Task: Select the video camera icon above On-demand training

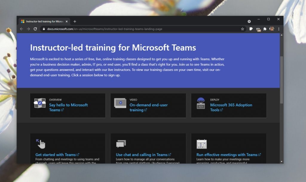Action: click(x=120, y=103)
